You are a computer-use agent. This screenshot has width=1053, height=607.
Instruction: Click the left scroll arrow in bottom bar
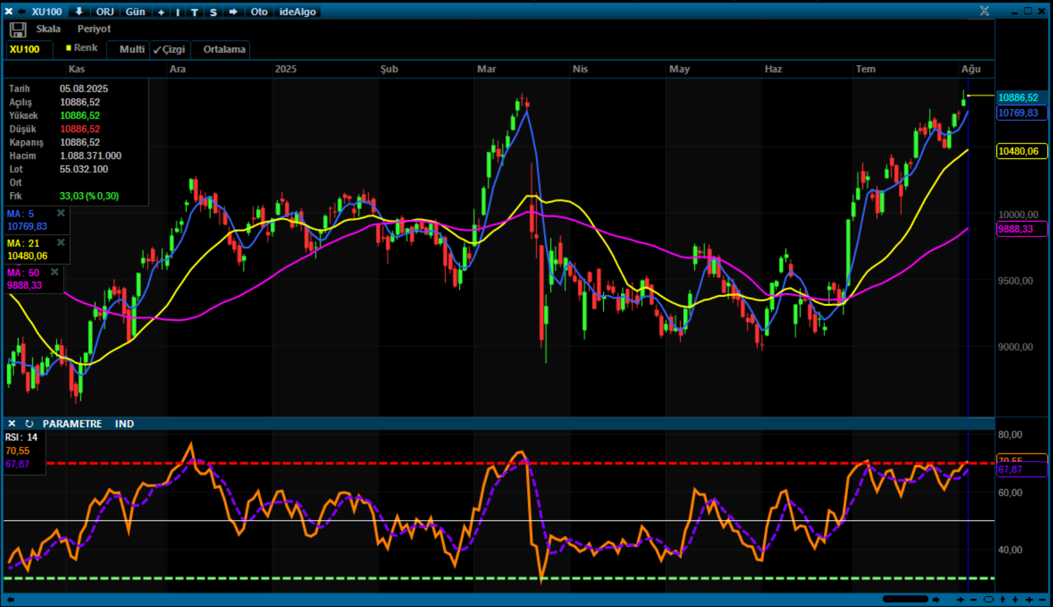[x=10, y=599]
